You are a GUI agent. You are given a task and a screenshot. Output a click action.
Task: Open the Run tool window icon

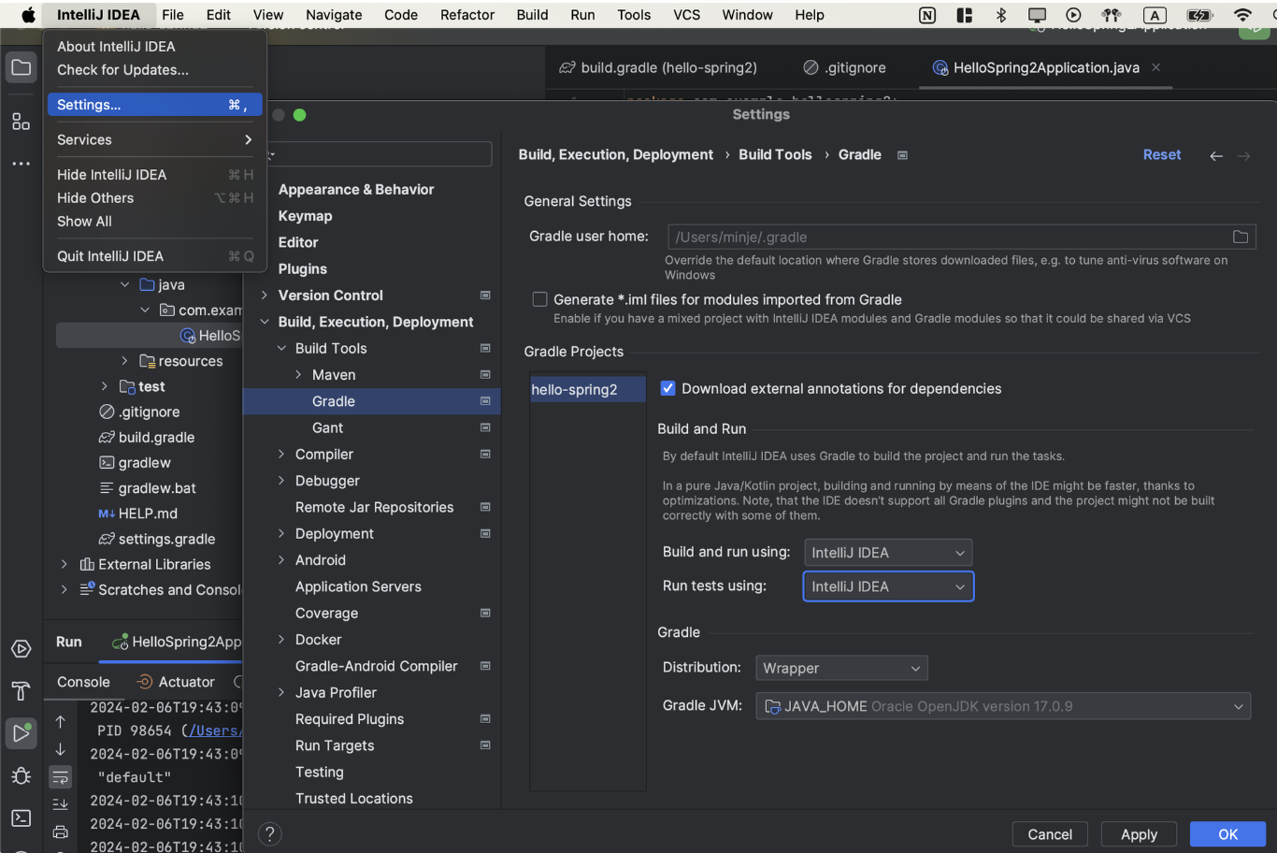click(x=21, y=733)
